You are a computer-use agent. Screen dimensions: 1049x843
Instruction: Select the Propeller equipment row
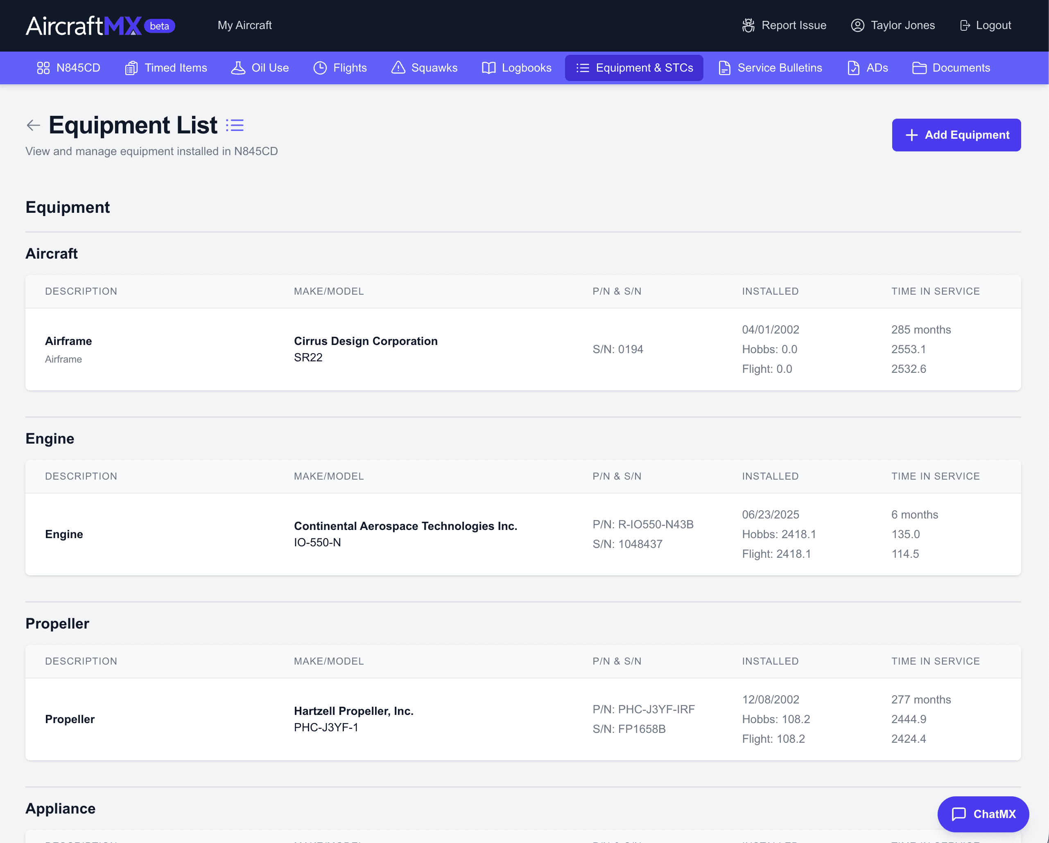click(524, 719)
